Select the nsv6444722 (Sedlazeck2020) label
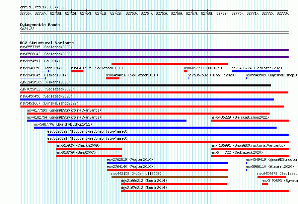This screenshot has height=204, width=298. (x=237, y=152)
